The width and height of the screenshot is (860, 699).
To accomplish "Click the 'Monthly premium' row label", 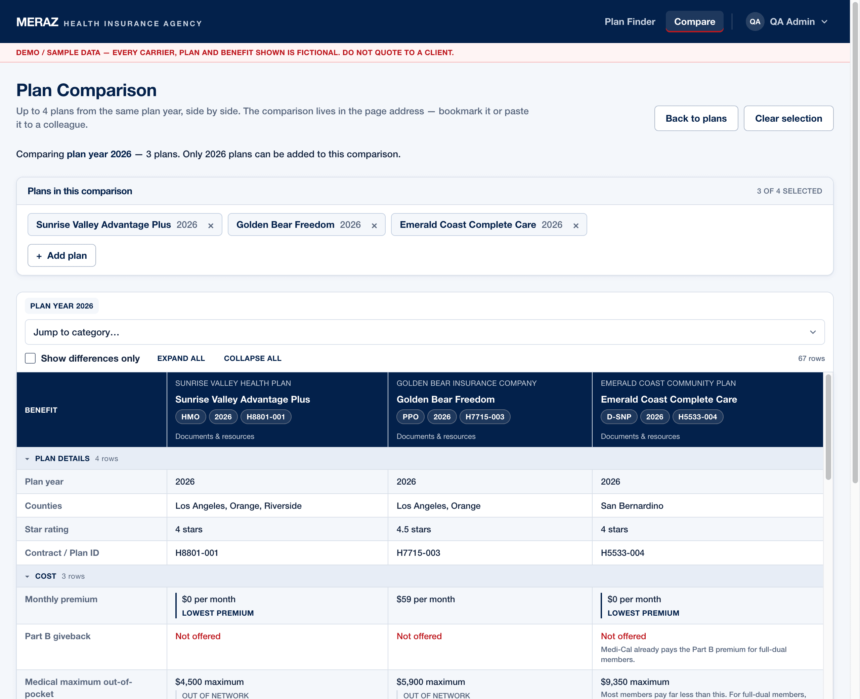I will pos(61,600).
